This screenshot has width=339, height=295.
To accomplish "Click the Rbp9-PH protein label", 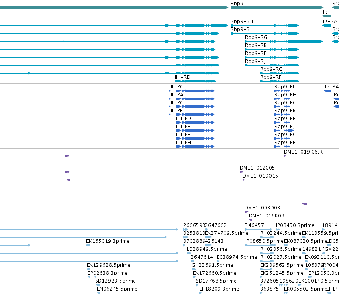I will click(285, 95).
